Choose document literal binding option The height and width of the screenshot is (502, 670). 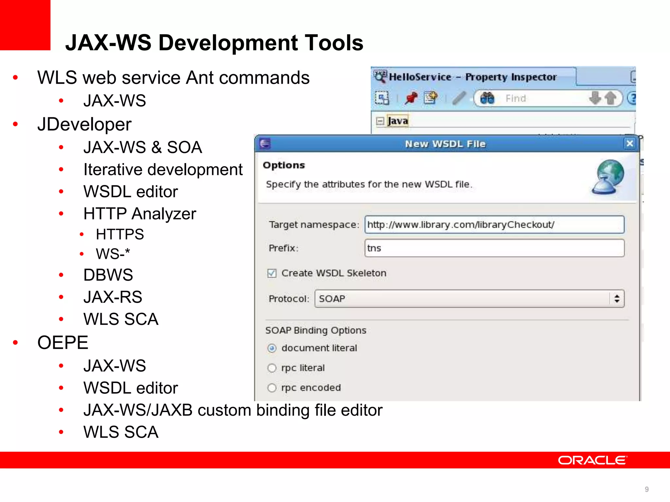tap(272, 348)
